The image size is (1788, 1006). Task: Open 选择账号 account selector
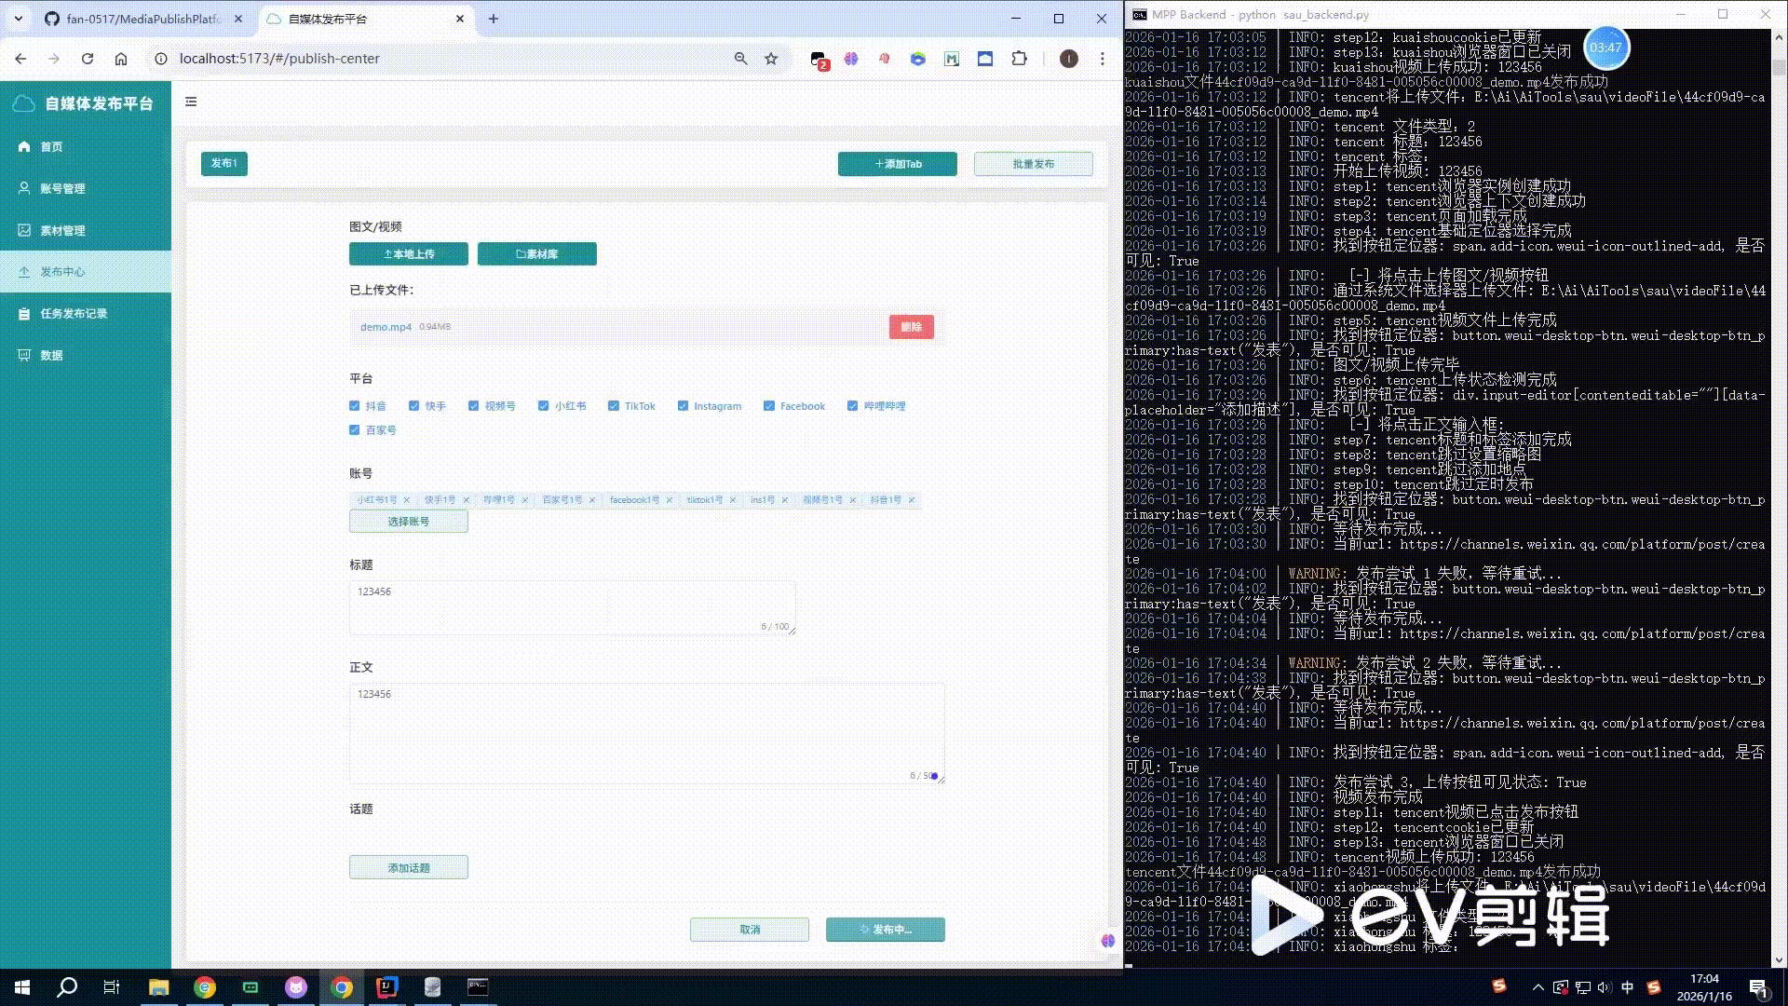click(408, 522)
